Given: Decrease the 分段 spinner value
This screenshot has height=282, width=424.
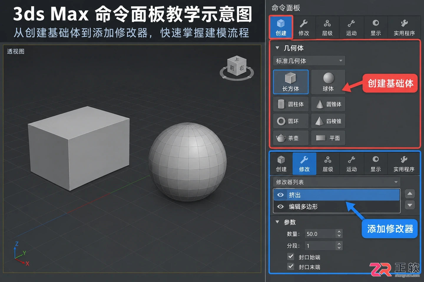Looking at the screenshot, I should coord(339,248).
